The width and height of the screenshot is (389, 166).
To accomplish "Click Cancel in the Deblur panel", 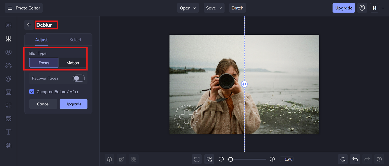I will tap(43, 104).
